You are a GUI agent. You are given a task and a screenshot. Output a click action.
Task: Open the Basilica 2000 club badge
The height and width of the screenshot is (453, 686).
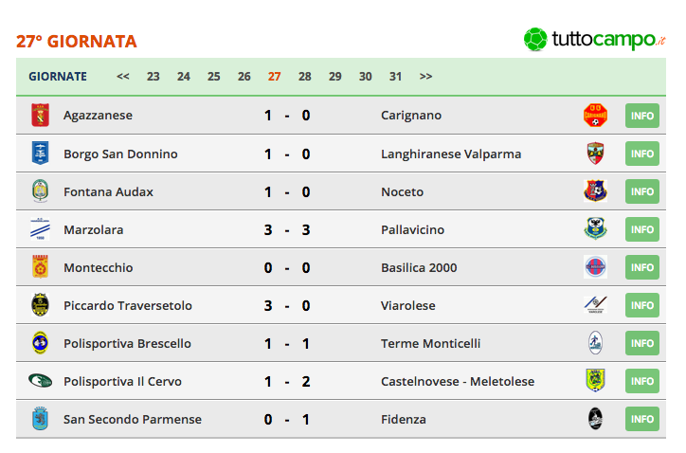[x=595, y=267]
